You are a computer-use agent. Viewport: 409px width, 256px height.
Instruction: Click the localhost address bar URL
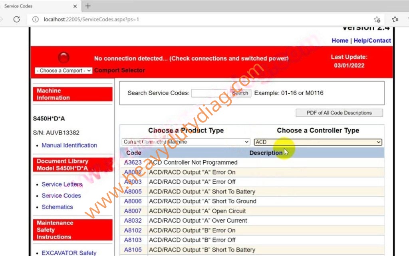(91, 19)
